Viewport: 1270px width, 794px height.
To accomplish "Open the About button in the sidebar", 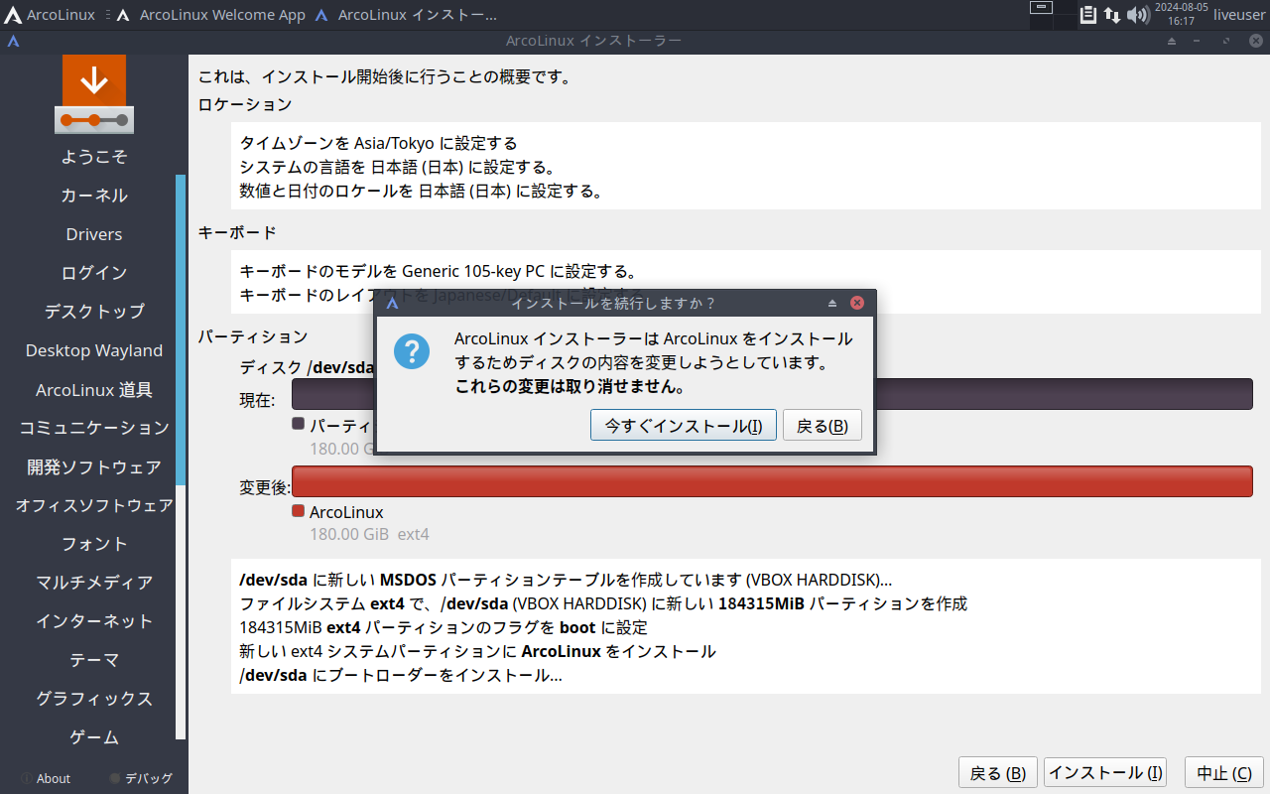I will (46, 778).
